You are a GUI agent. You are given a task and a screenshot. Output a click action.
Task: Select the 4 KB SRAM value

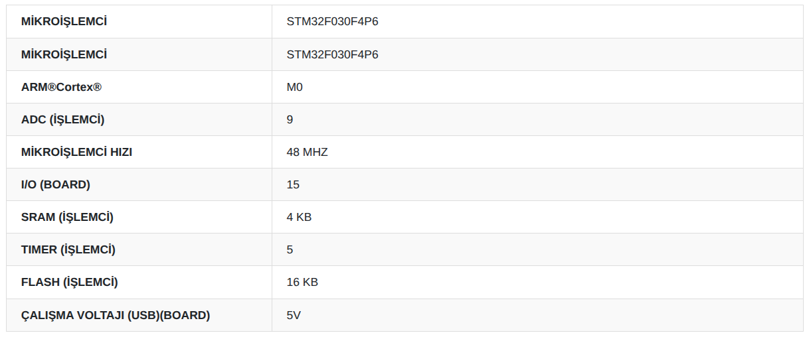tap(299, 217)
